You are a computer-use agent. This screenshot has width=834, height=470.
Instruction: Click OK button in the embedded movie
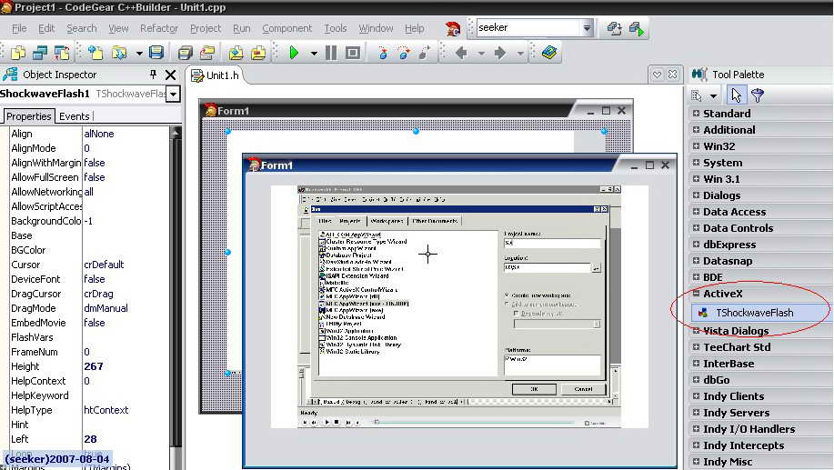(x=534, y=389)
